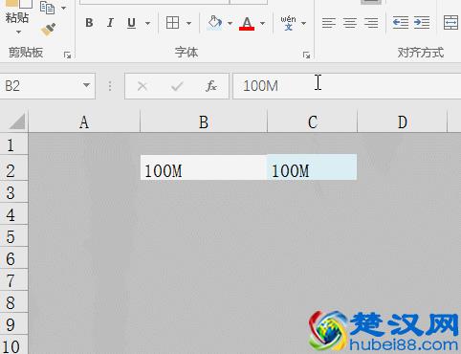Select row 3 header
This screenshot has width=461, height=354.
tap(13, 192)
